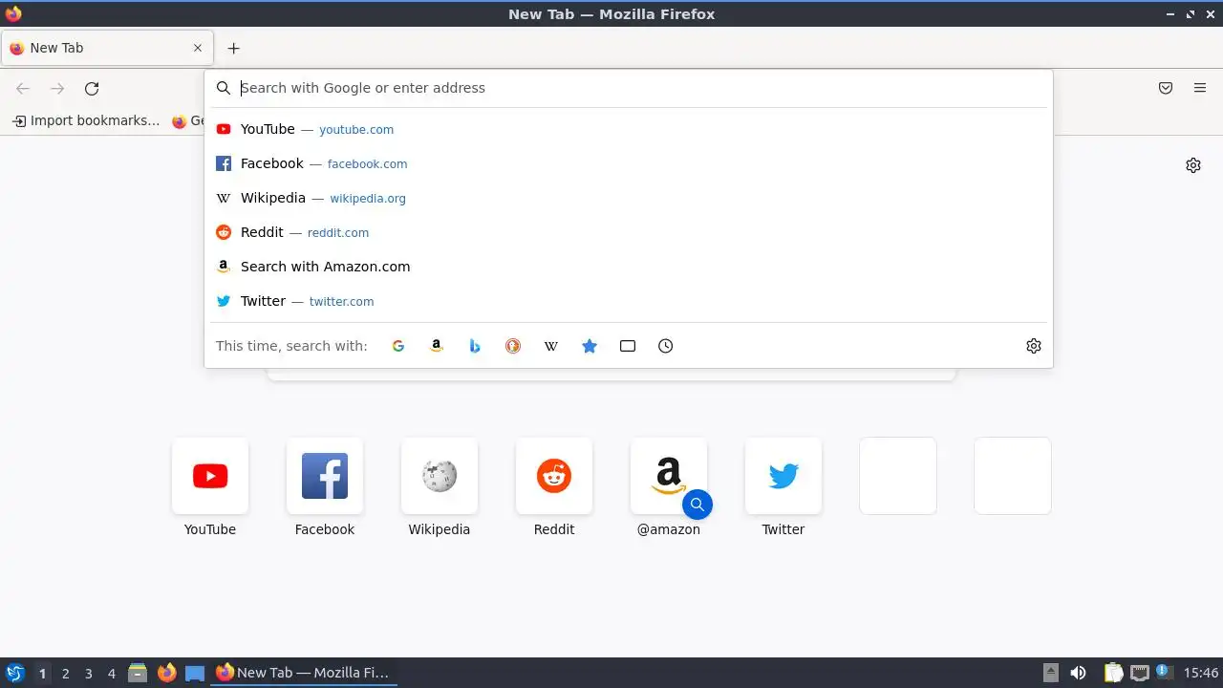Viewport: 1223px width, 688px height.
Task: Go forward one page arrow
Action: click(x=57, y=89)
